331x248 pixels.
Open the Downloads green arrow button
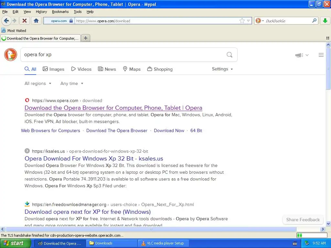tap(325, 21)
